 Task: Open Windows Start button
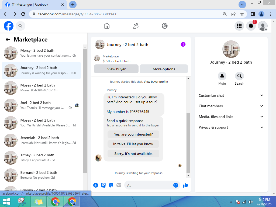tap(6, 202)
